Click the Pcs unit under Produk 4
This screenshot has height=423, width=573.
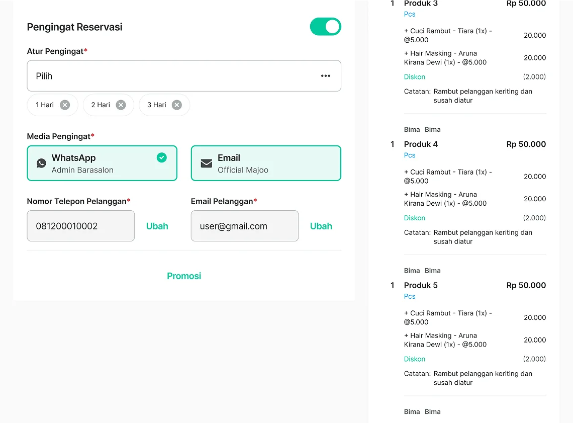(x=410, y=155)
